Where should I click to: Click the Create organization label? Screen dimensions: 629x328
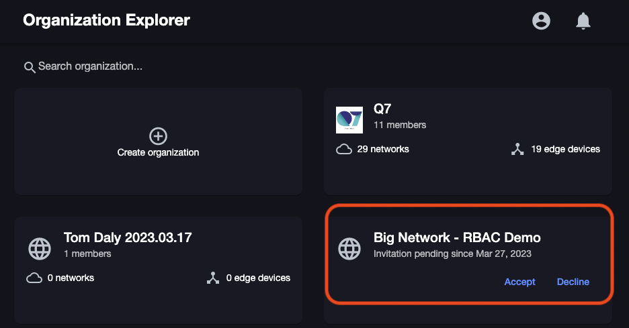click(x=158, y=152)
